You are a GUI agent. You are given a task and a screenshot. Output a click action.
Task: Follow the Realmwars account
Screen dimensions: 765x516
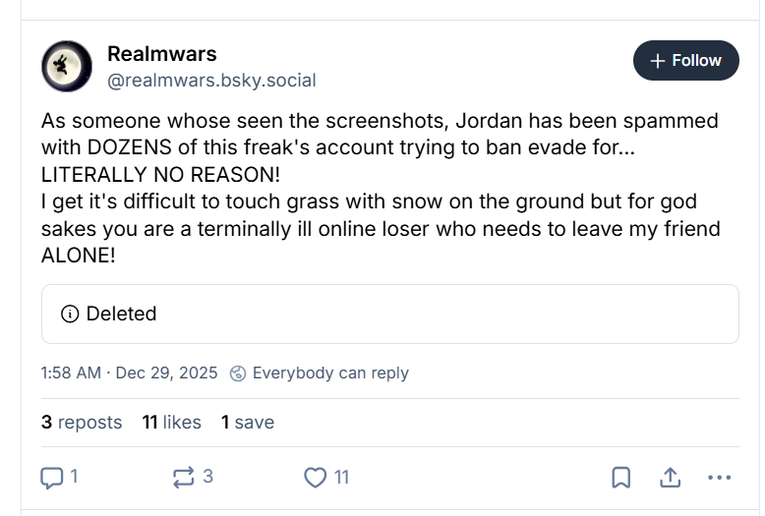click(686, 60)
